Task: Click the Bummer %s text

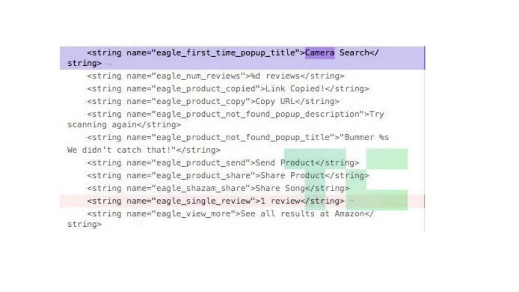Action: tap(367, 137)
